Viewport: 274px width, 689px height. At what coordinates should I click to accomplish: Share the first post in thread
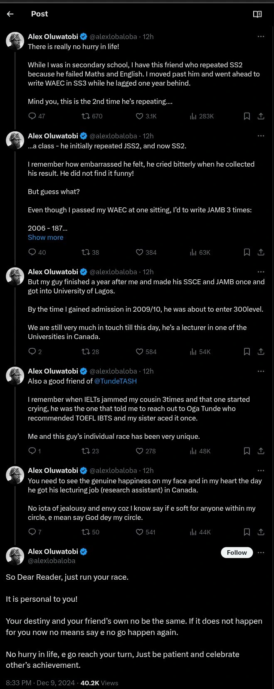point(261,116)
